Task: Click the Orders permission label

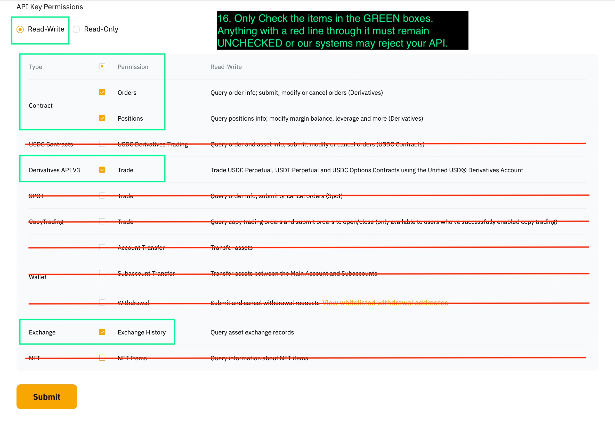Action: pyautogui.click(x=127, y=93)
